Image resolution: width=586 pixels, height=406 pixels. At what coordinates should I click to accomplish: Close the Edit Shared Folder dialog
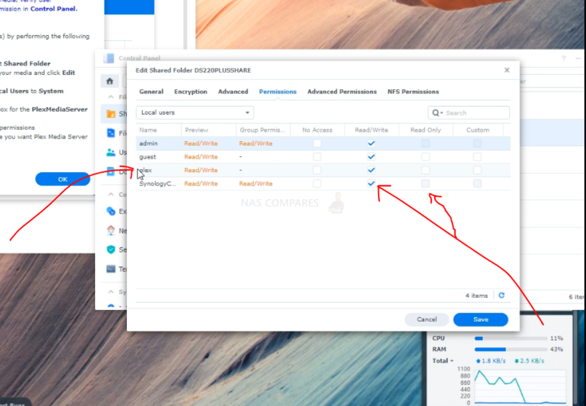[x=507, y=70]
